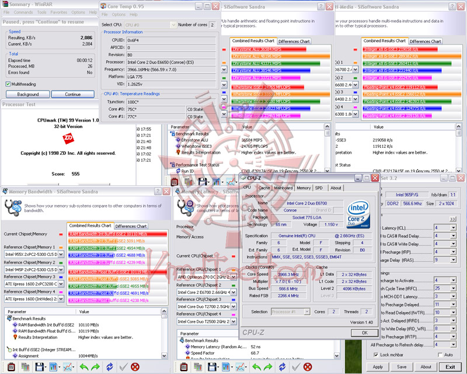Image resolution: width=467 pixels, height=374 pixels.
Task: Click the save floppy icon in Memory Bandwidth toolbar
Action: pyautogui.click(x=39, y=366)
